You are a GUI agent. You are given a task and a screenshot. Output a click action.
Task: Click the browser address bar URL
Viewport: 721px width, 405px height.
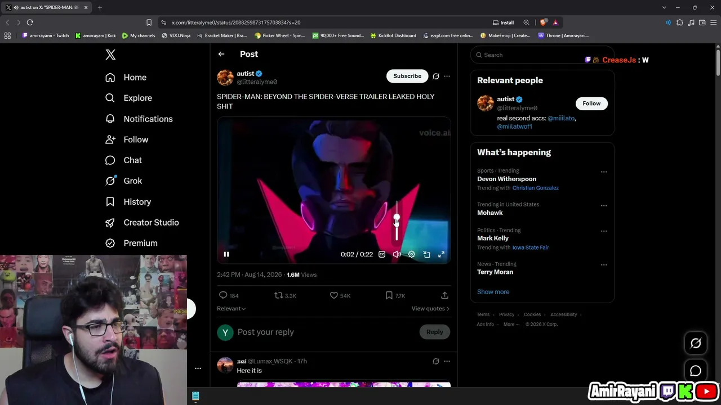point(236,22)
